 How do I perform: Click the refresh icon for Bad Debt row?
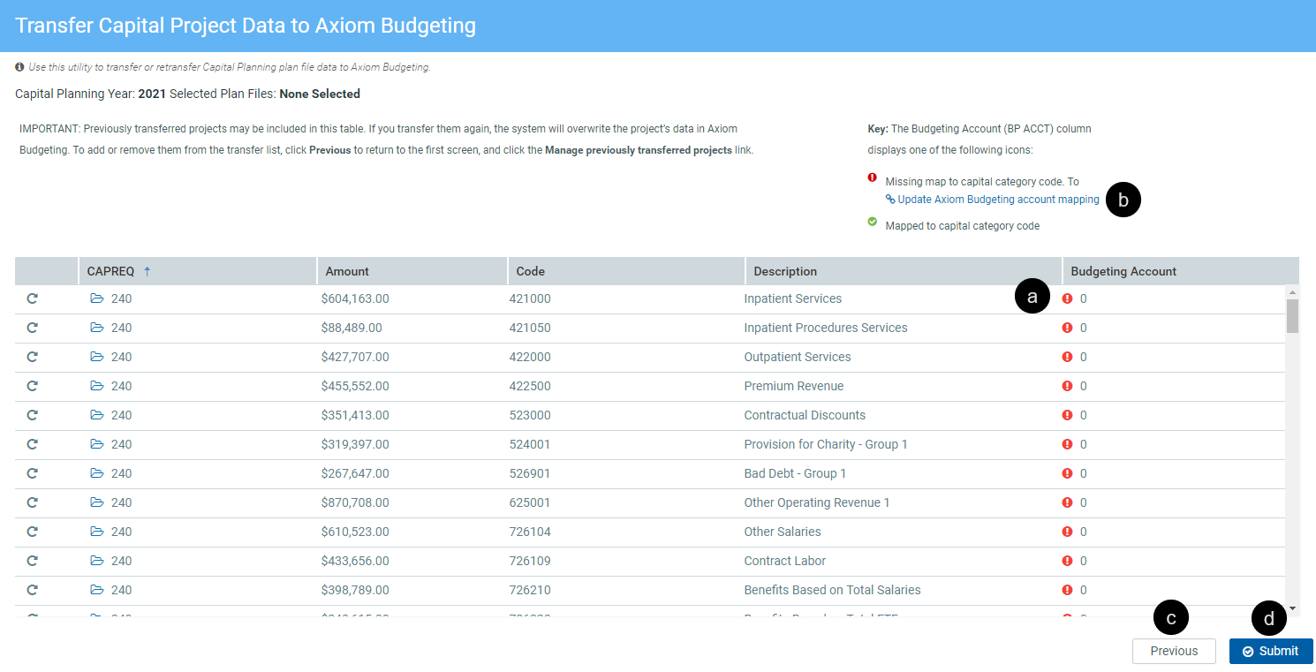coord(33,473)
